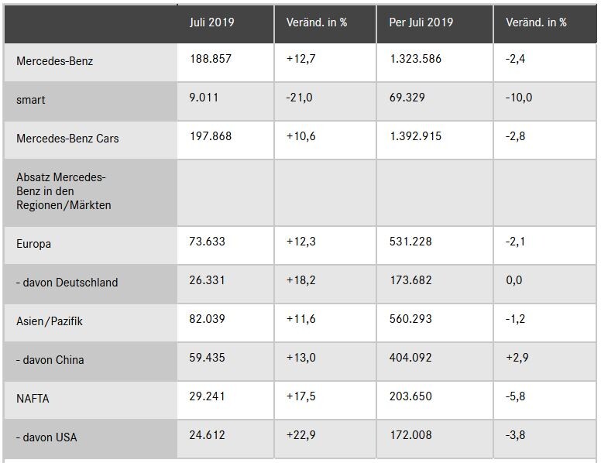Screen dimensions: 601x463
Task: Click the +22,9 change for USA
Action: click(300, 435)
